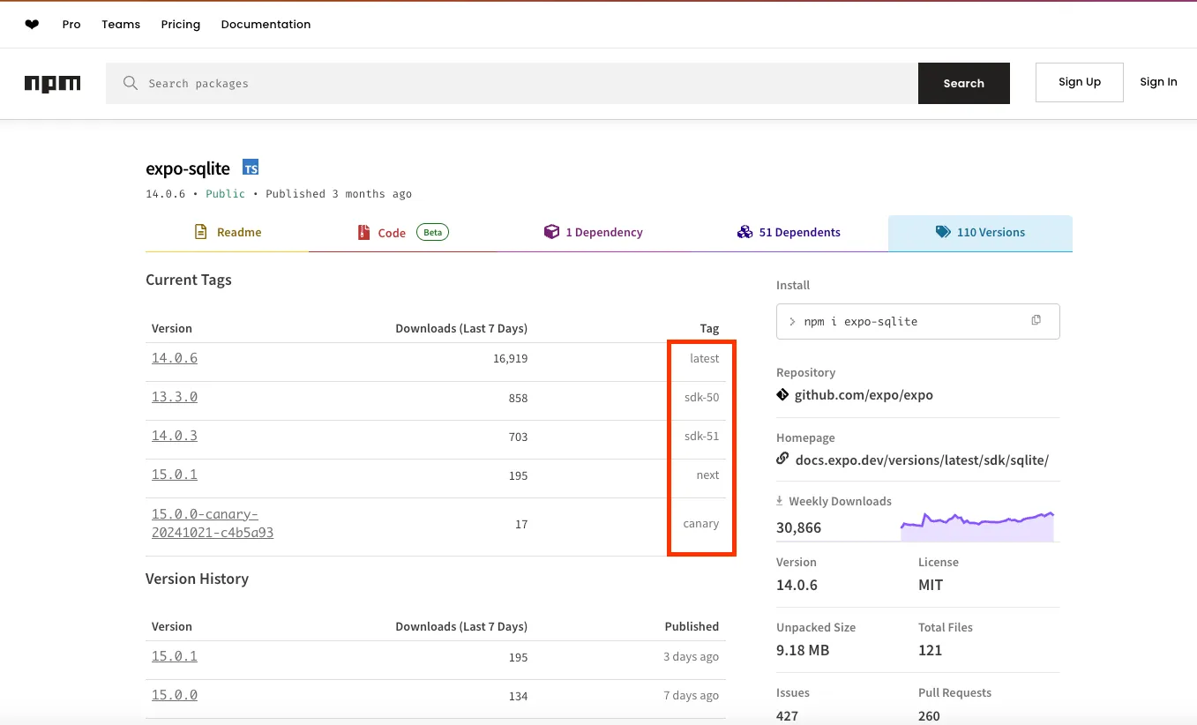Click the 858 downloads value
This screenshot has height=725, width=1197.
click(x=518, y=398)
